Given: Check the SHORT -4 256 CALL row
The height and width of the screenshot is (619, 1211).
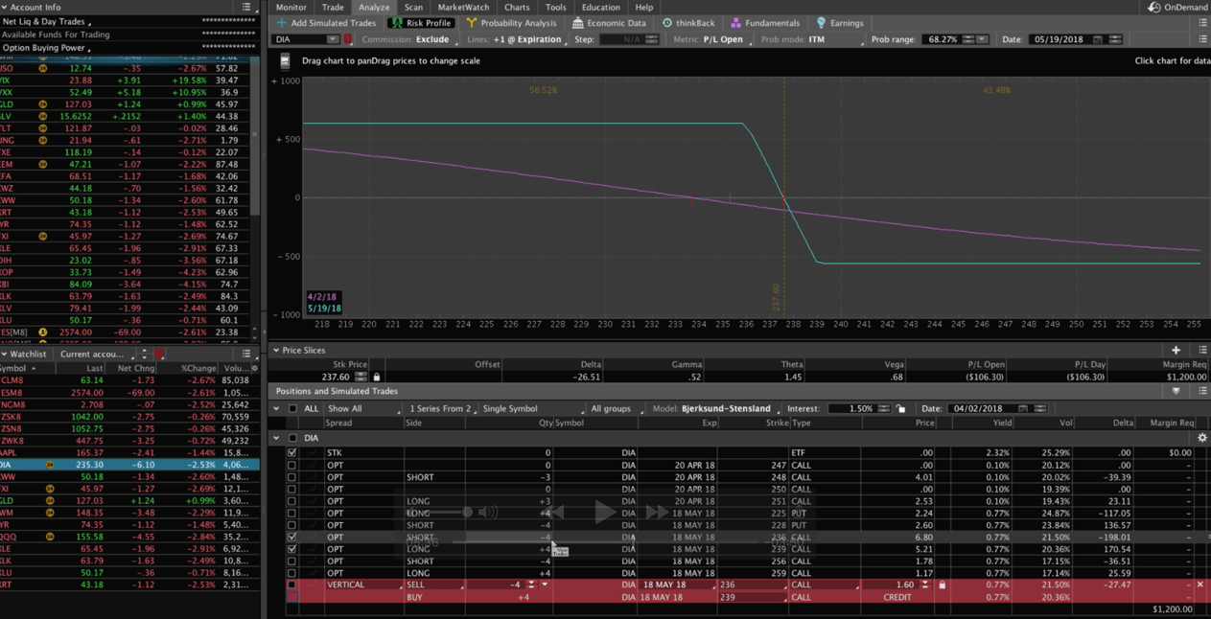Looking at the screenshot, I should pos(292,562).
